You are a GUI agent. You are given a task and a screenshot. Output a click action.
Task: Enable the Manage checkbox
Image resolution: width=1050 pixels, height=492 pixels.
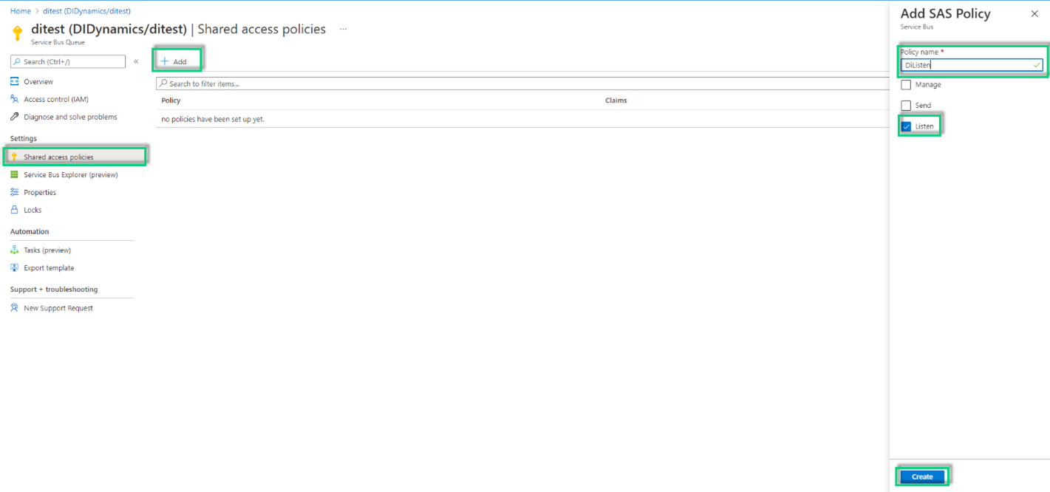tap(906, 85)
